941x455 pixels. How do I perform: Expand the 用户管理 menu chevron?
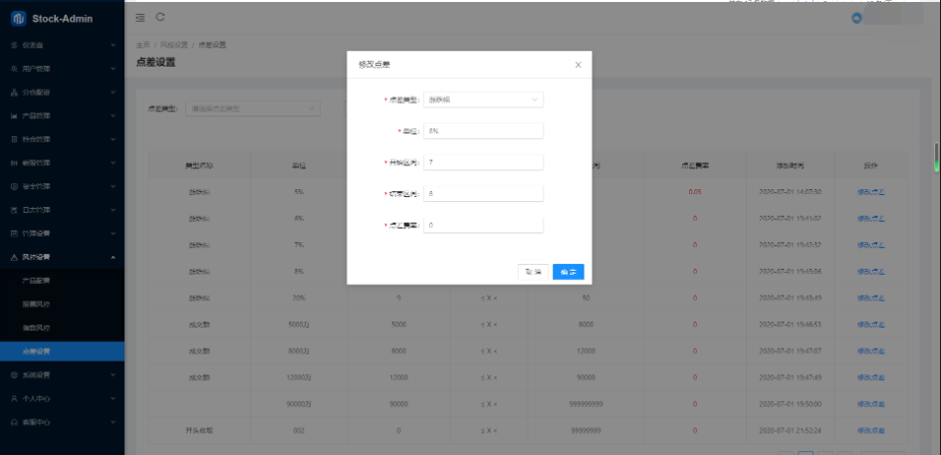(x=113, y=69)
